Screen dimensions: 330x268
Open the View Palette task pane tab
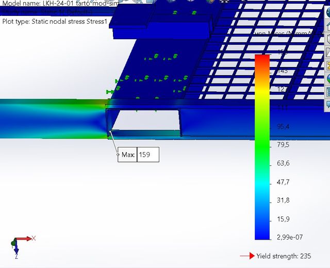click(327, 65)
